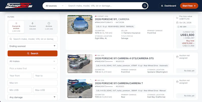The image size is (202, 102).
Task: Click the Farmers Insurance verified seller icon
Action: [122, 33]
